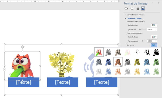Image resolution: width=162 pixels, height=98 pixels.
Task: Click the rotate handle above cat image
Action: tap(22, 47)
